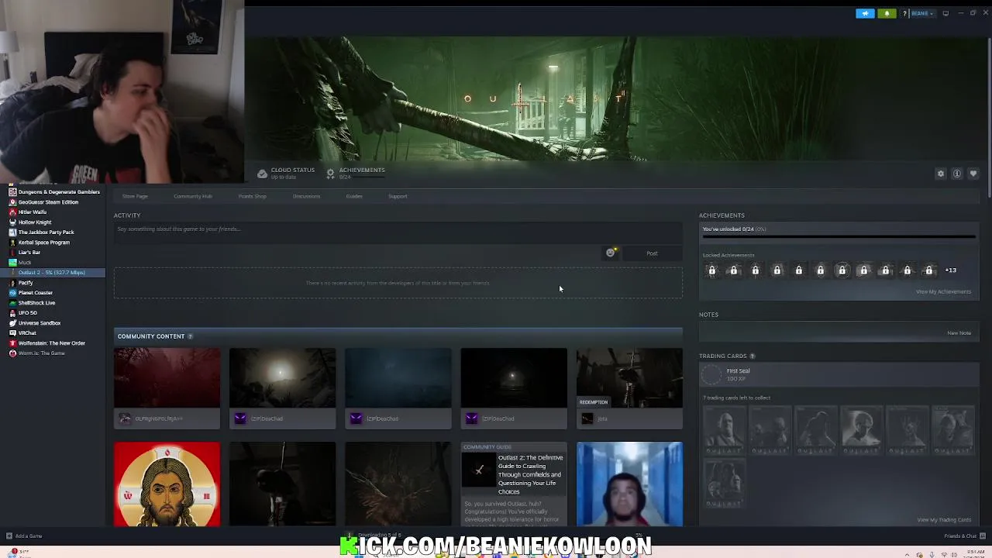The height and width of the screenshot is (558, 992).
Task: Open the First Seal badge
Action: click(x=839, y=374)
